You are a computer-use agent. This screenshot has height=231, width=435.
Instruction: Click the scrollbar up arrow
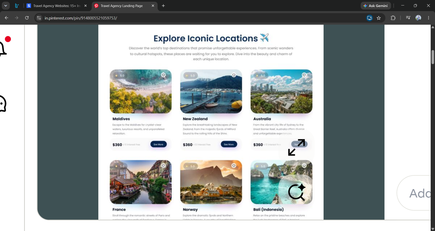click(433, 27)
